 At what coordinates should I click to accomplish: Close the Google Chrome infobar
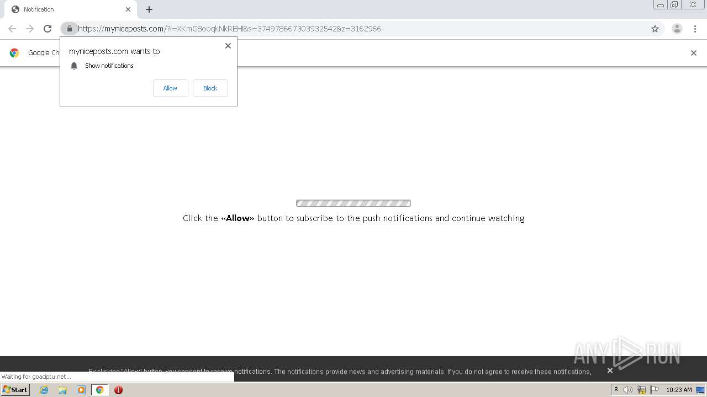694,53
